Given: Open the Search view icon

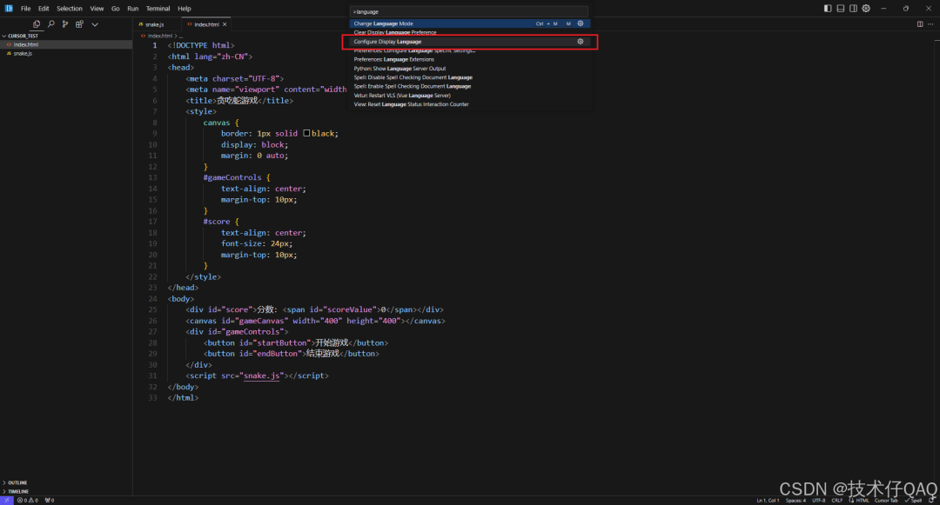Looking at the screenshot, I should coord(51,24).
